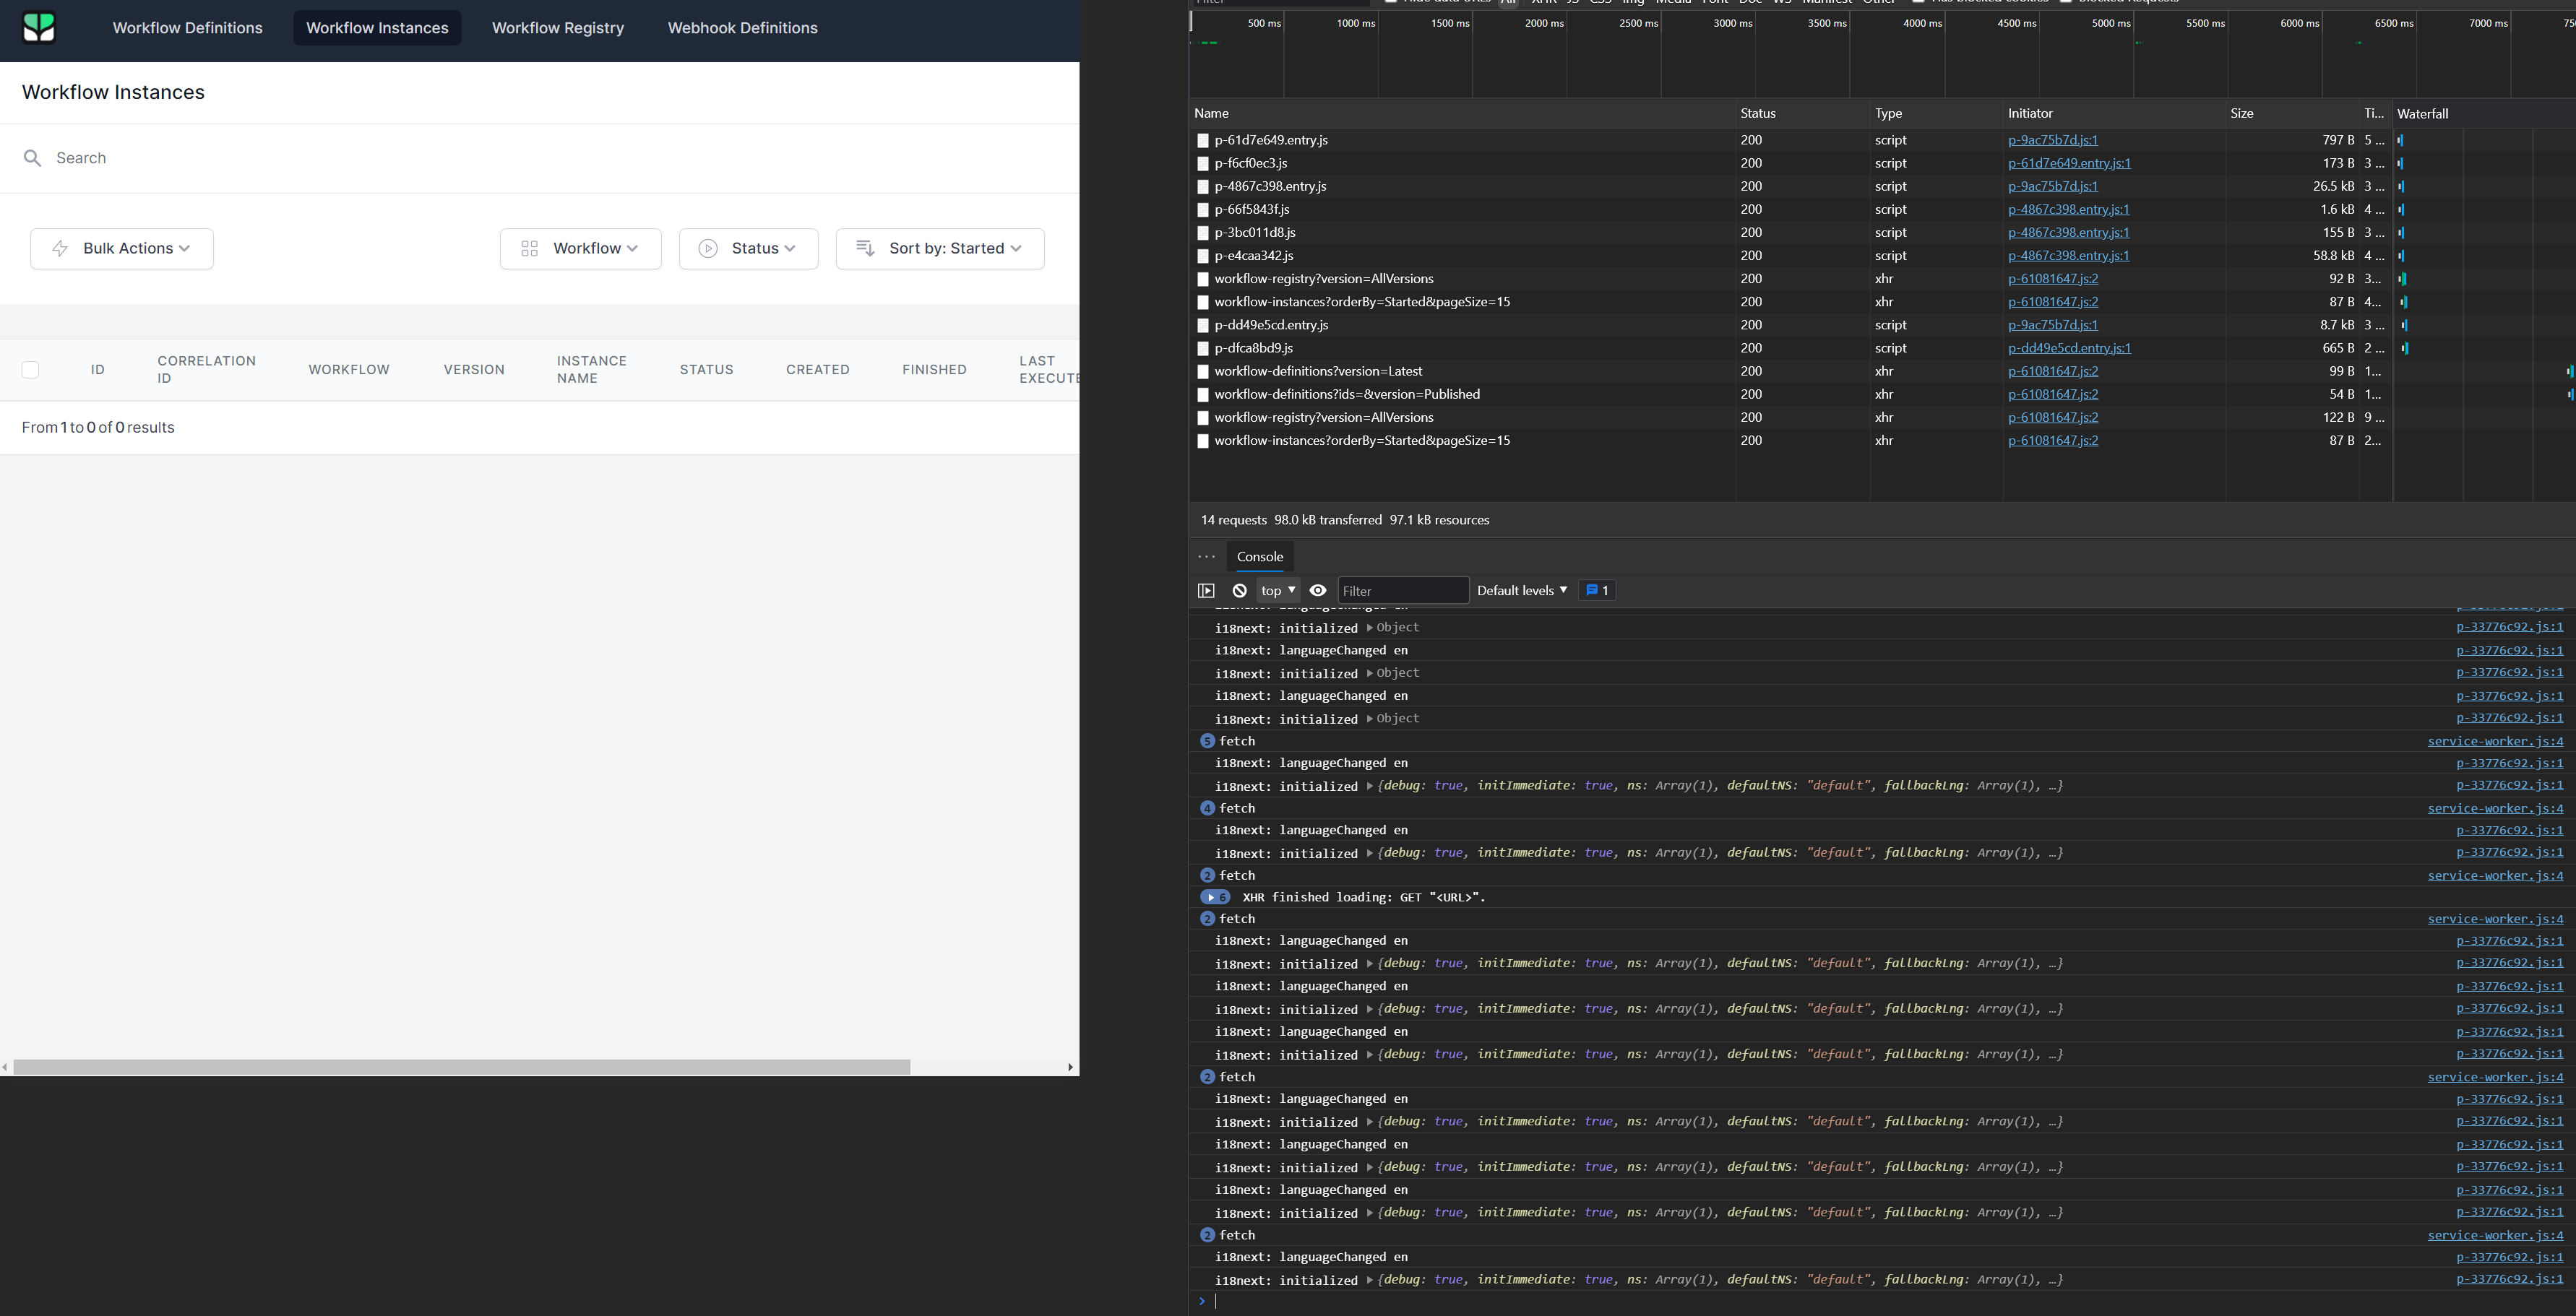Open the Default levels dropdown
The width and height of the screenshot is (2576, 1316).
pyautogui.click(x=1520, y=591)
